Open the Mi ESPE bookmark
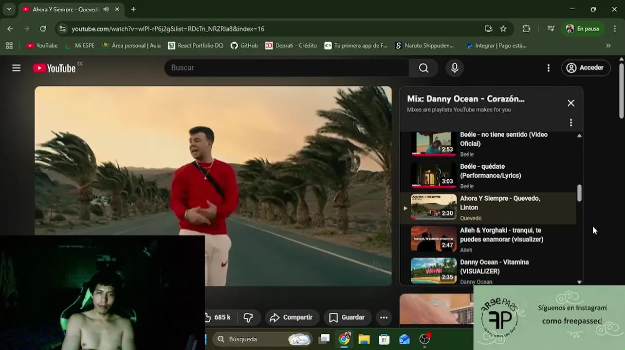Viewport: 625px width, 350px height. (x=80, y=45)
